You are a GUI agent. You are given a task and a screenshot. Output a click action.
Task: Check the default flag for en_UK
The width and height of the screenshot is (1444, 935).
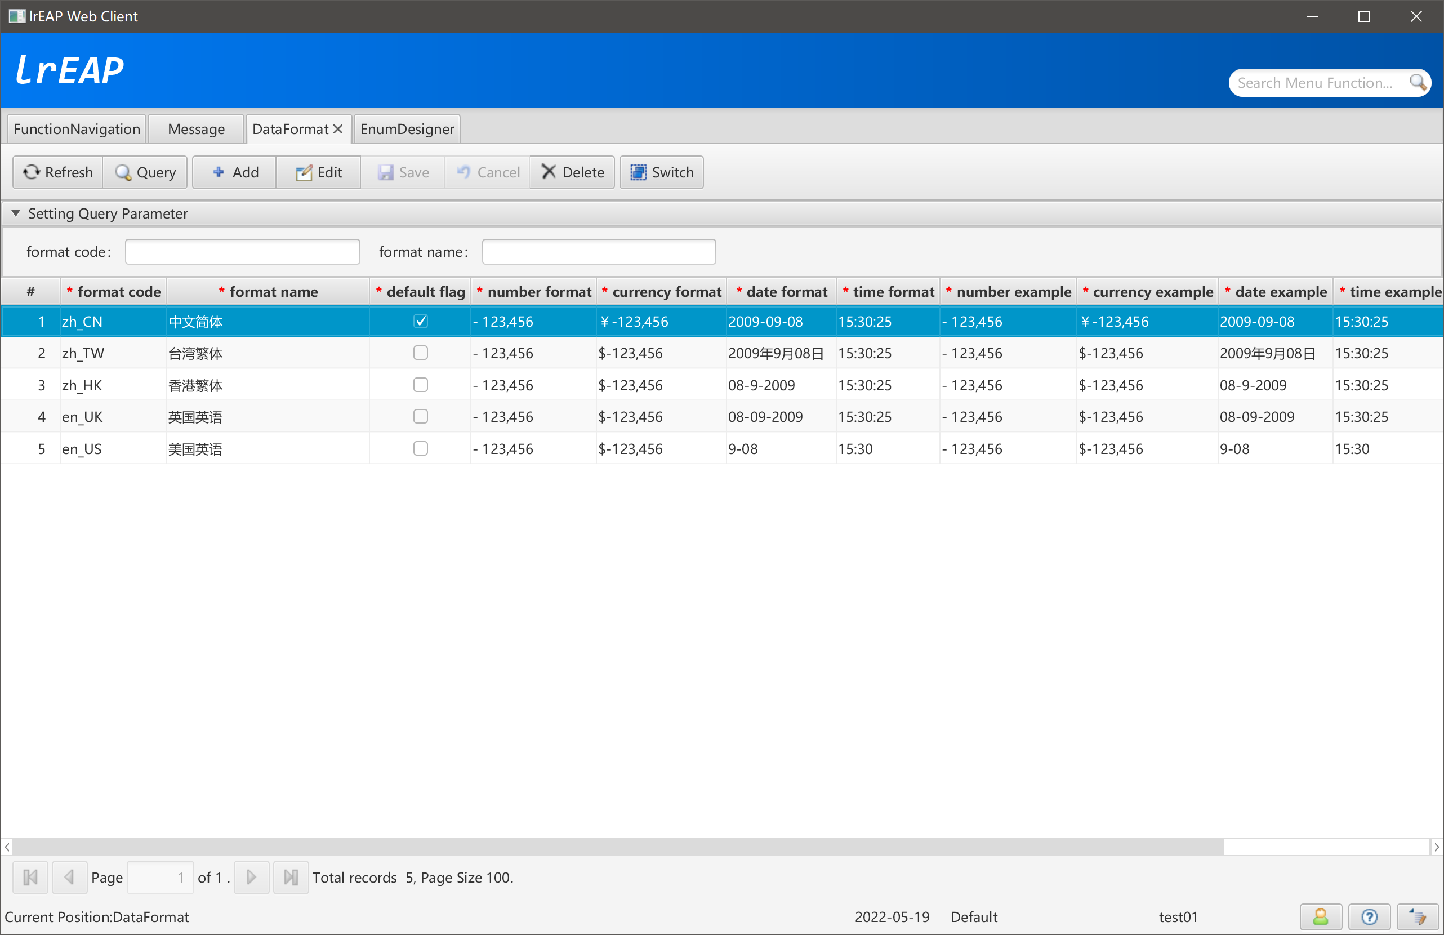coord(421,416)
